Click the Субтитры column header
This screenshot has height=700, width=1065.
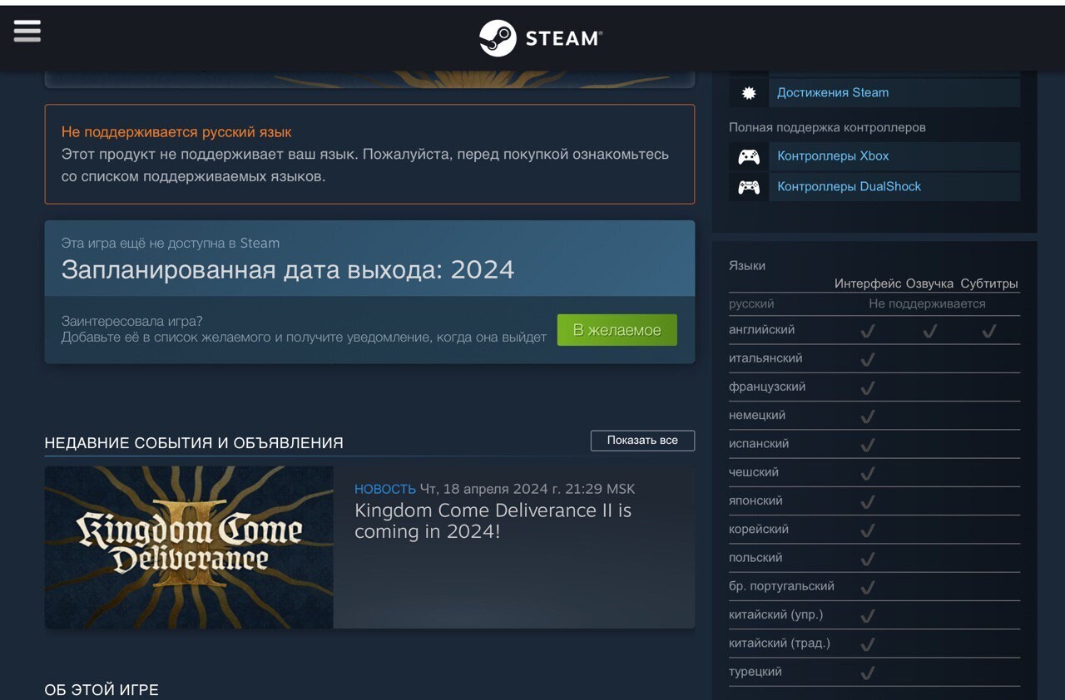(x=989, y=283)
